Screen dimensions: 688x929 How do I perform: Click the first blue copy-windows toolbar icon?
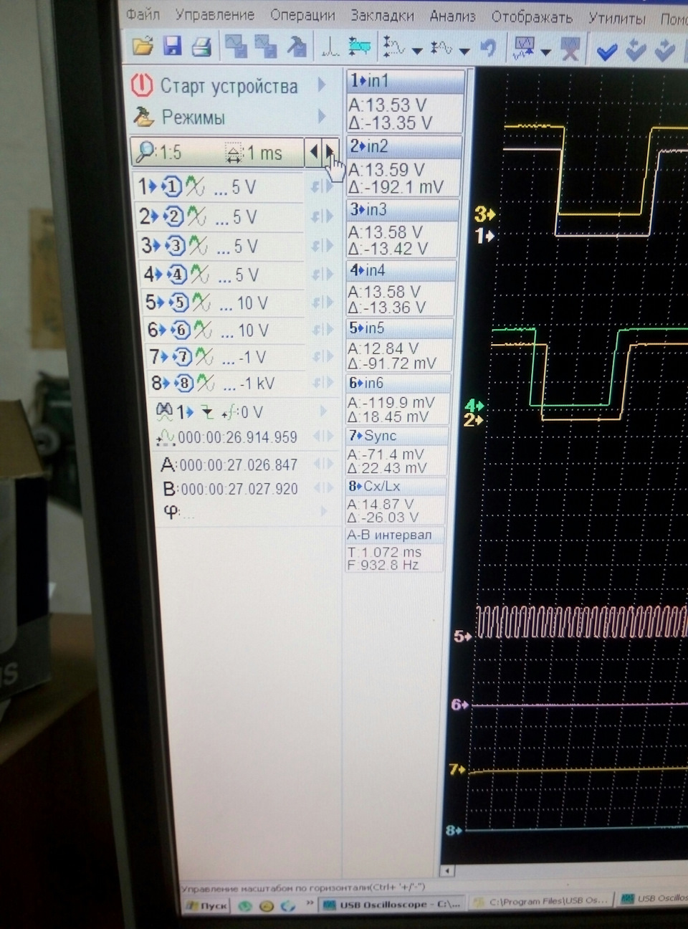[x=236, y=47]
